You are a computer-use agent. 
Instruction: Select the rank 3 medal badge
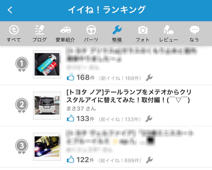click(x=22, y=147)
